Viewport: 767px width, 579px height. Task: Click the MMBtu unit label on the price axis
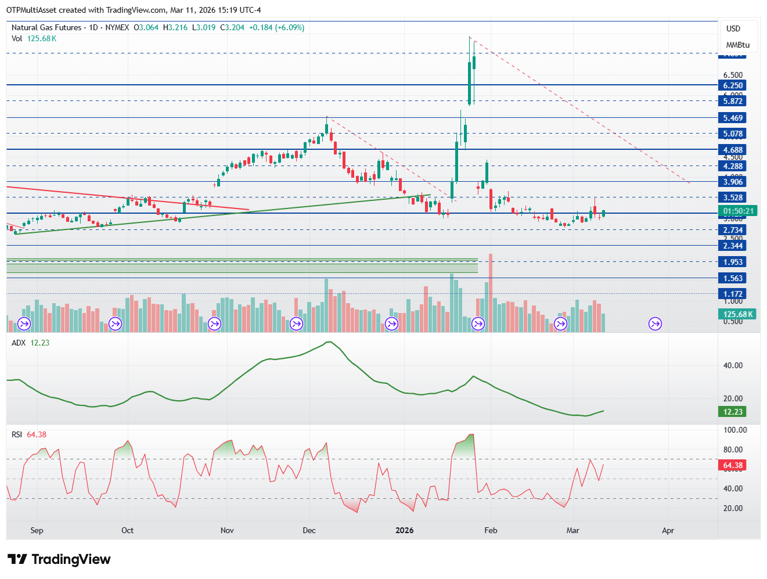(x=737, y=45)
